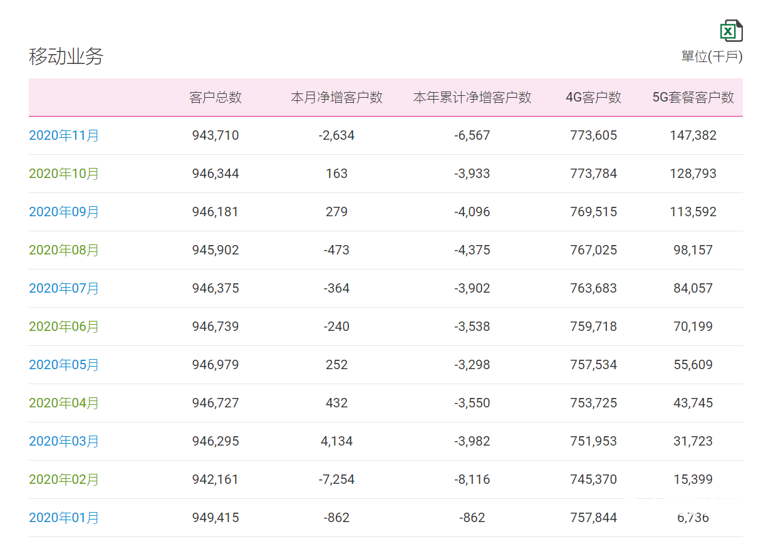
Task: Select the 2020年09月 link
Action: 64,212
